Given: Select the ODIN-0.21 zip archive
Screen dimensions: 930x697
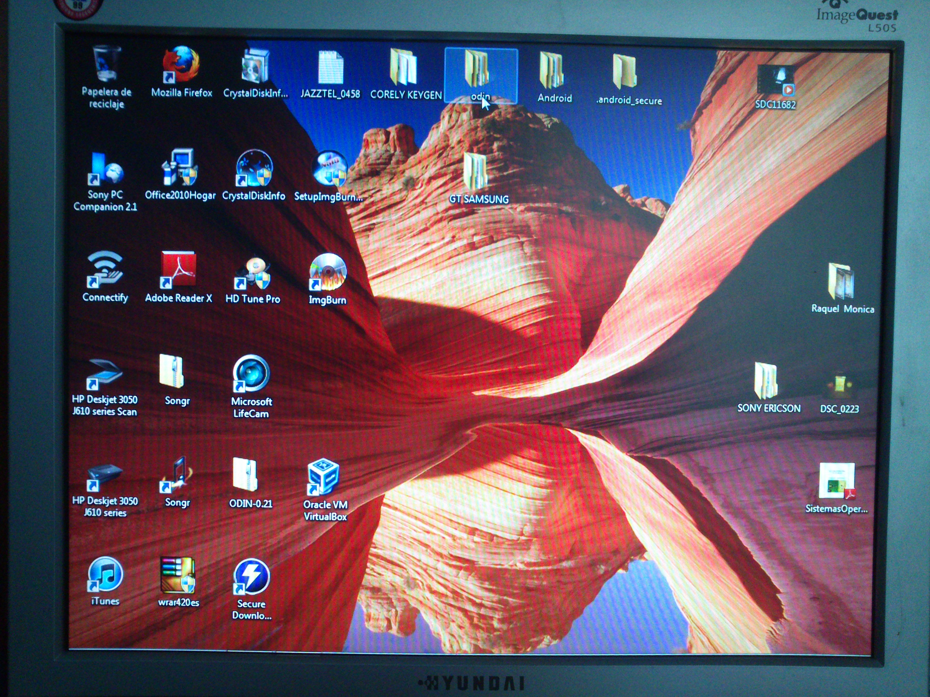Looking at the screenshot, I should tap(245, 475).
